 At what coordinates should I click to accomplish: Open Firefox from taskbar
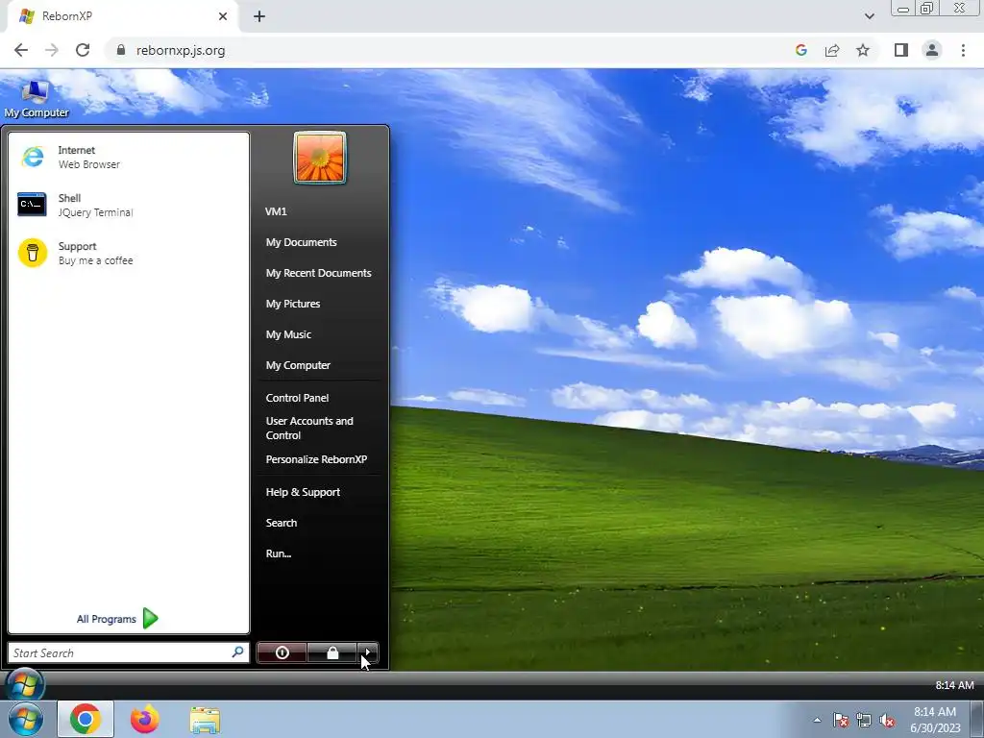tap(145, 719)
